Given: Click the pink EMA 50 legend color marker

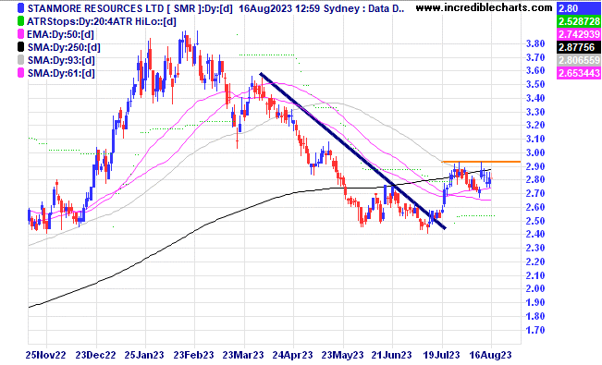Looking at the screenshot, I should [x=20, y=34].
